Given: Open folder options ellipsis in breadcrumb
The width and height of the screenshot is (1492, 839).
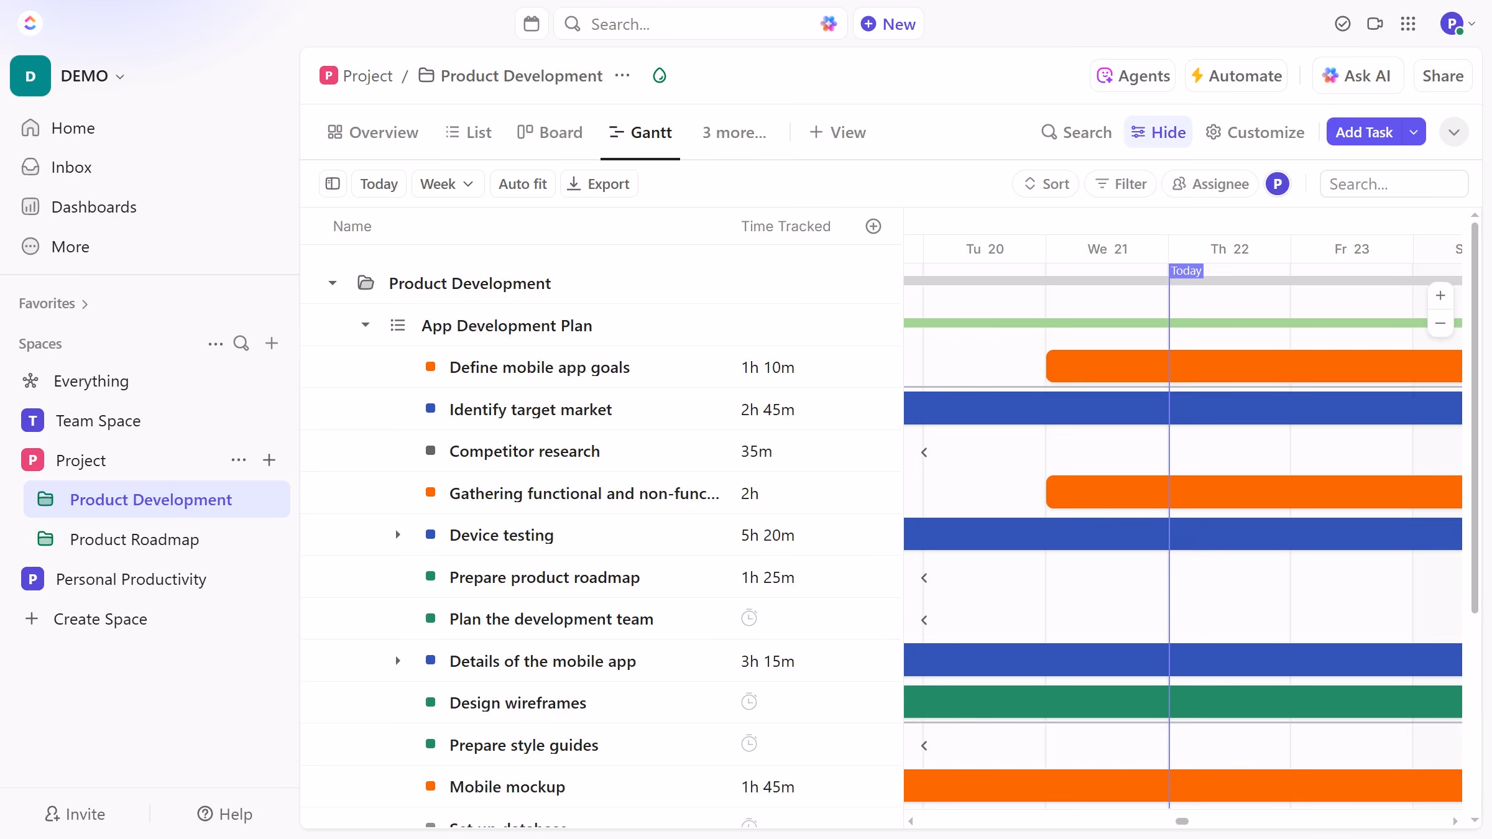Looking at the screenshot, I should coord(622,75).
